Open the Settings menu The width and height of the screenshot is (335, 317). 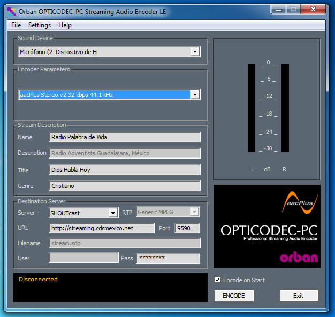pyautogui.click(x=40, y=25)
